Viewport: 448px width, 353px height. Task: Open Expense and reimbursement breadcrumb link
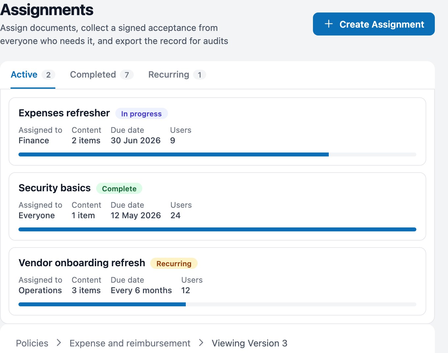pyautogui.click(x=130, y=343)
